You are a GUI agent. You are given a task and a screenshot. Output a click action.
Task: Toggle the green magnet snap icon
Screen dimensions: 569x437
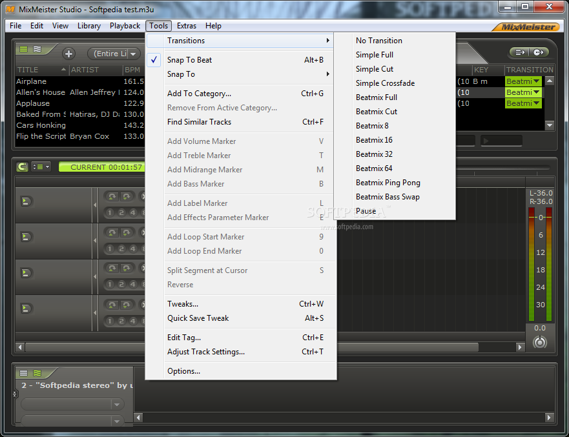click(22, 167)
